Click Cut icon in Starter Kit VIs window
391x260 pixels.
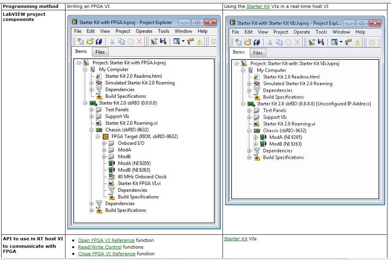tap(270, 42)
